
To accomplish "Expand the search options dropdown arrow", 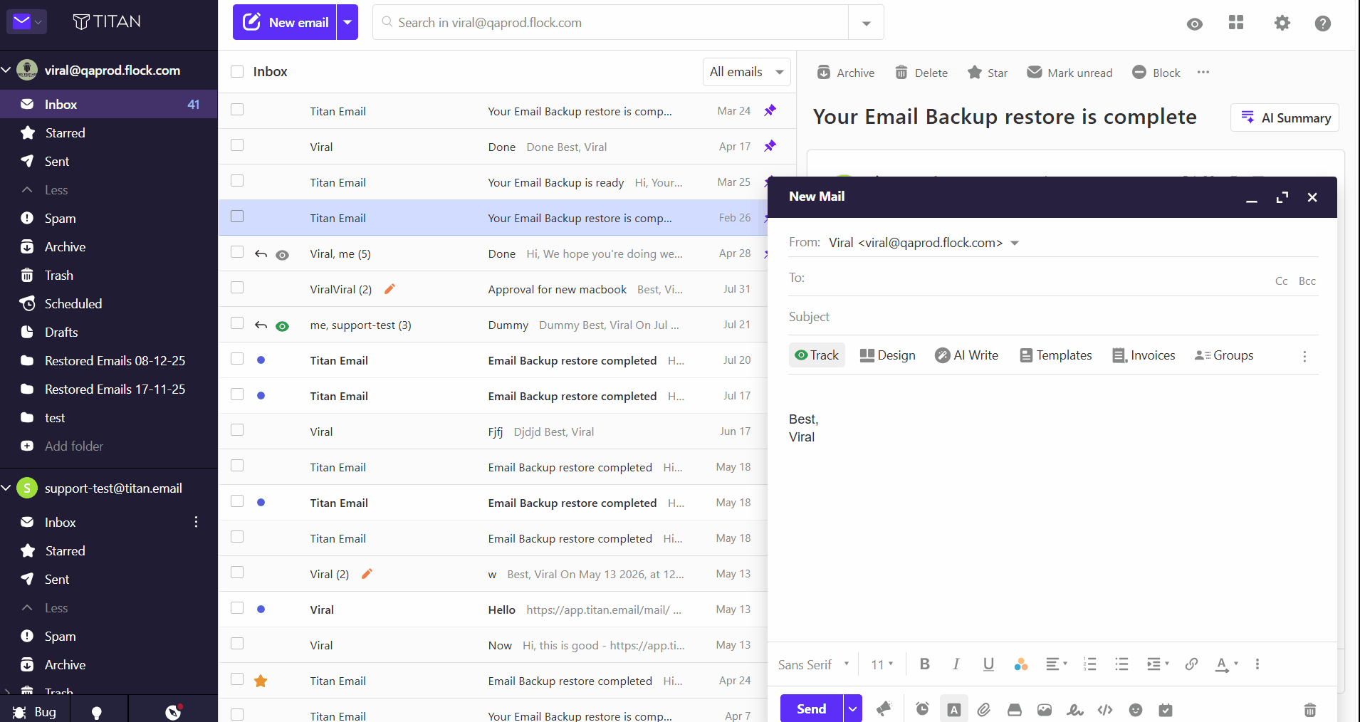I will [866, 23].
